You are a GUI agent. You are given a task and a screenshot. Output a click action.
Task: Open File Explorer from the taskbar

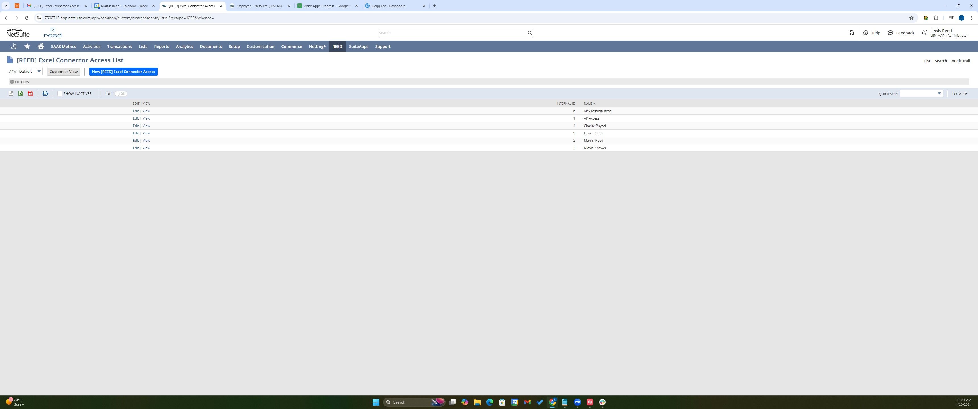coord(477,402)
